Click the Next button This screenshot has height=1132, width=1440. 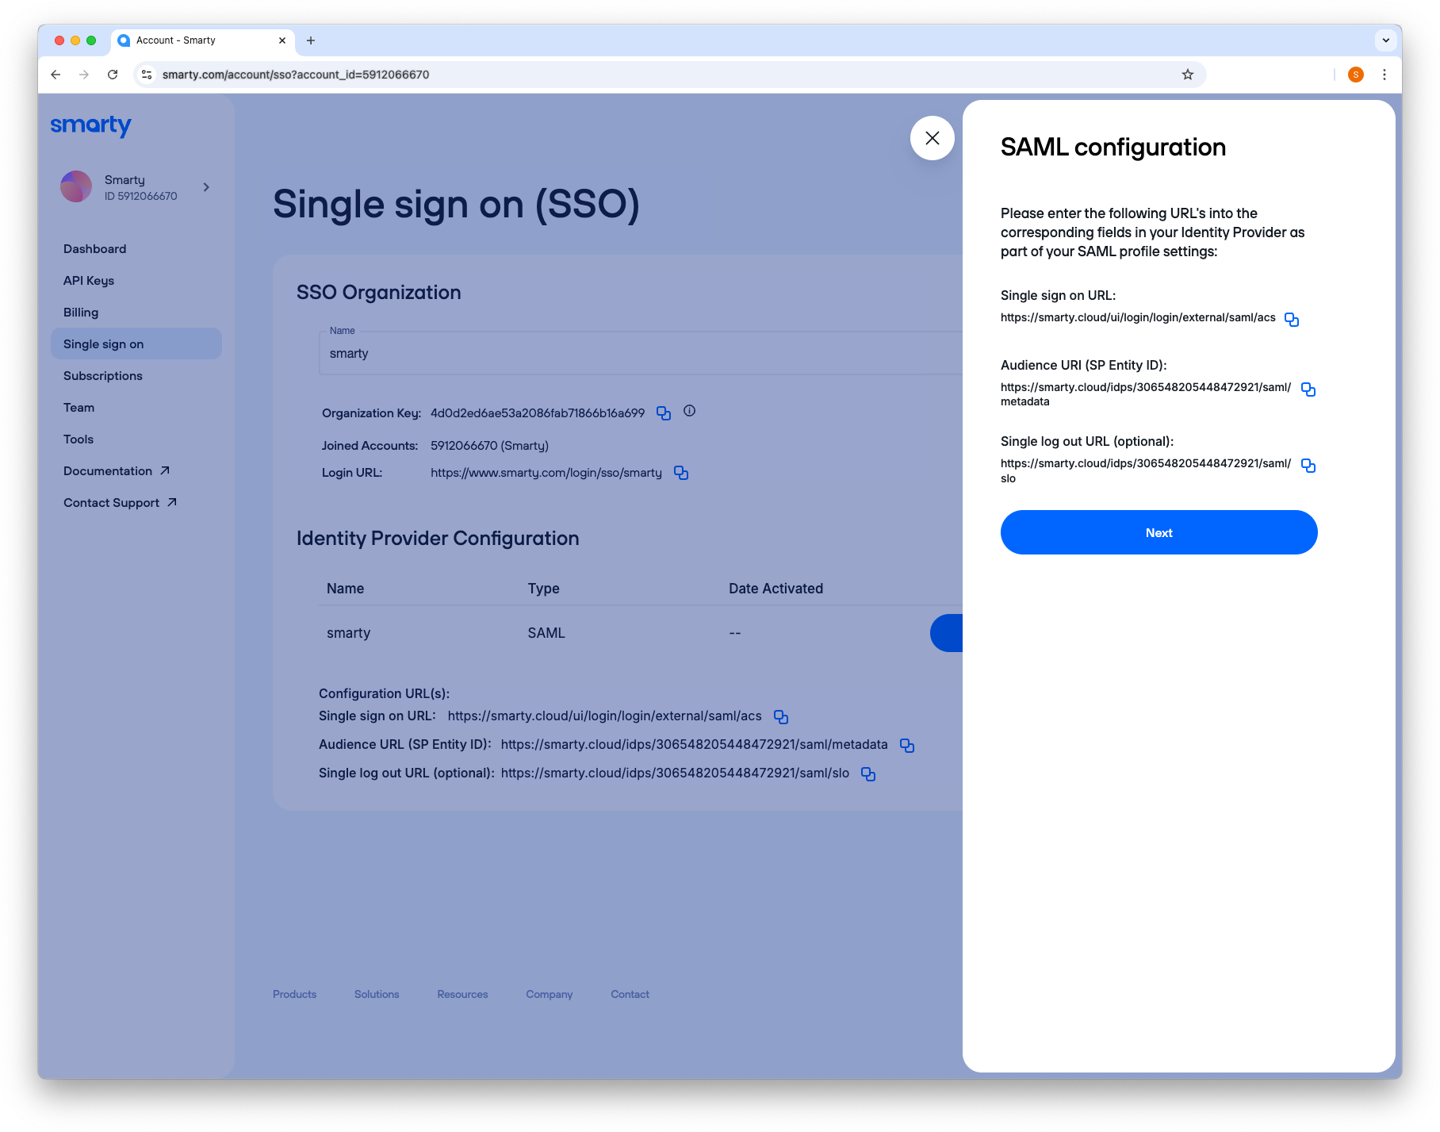point(1159,532)
